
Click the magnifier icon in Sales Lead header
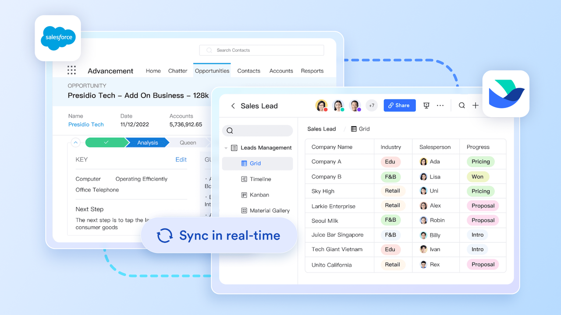(462, 105)
